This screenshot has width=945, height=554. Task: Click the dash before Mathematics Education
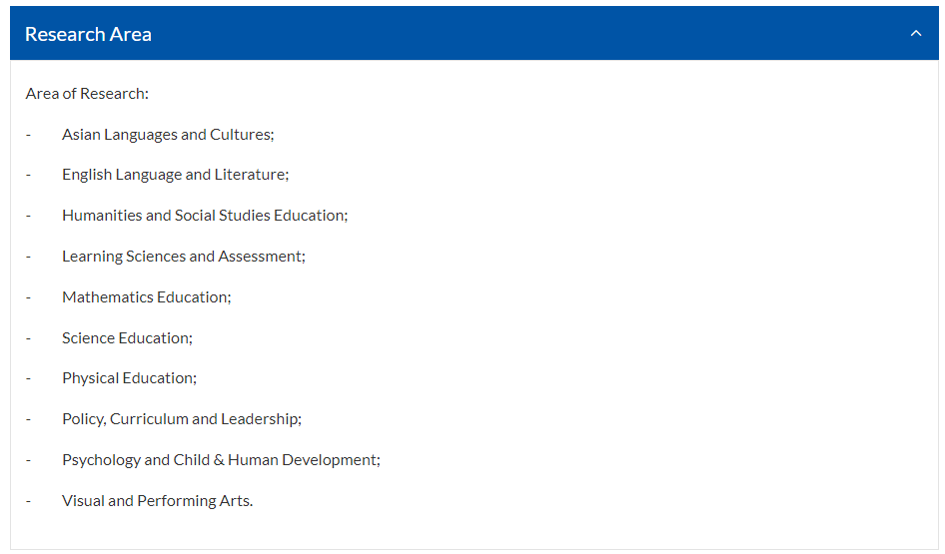(x=28, y=298)
